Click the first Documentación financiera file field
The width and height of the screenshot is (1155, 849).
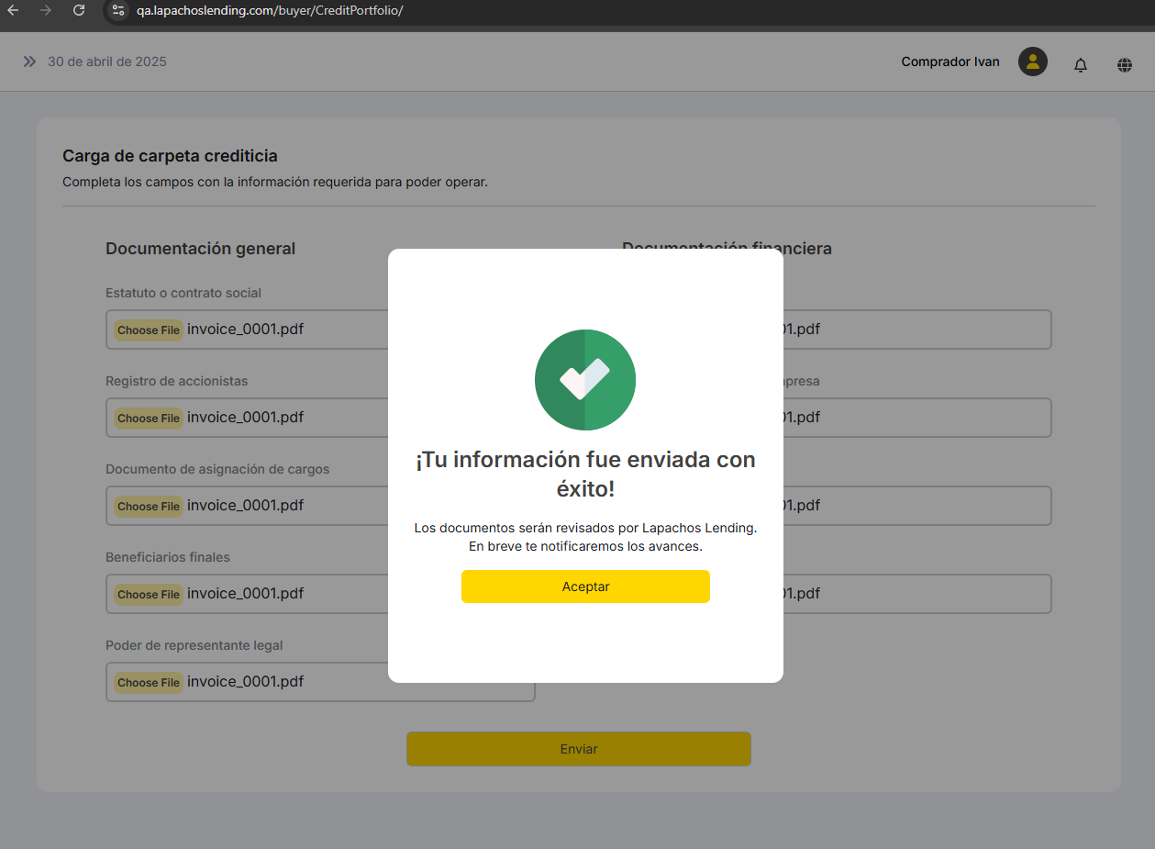click(917, 330)
